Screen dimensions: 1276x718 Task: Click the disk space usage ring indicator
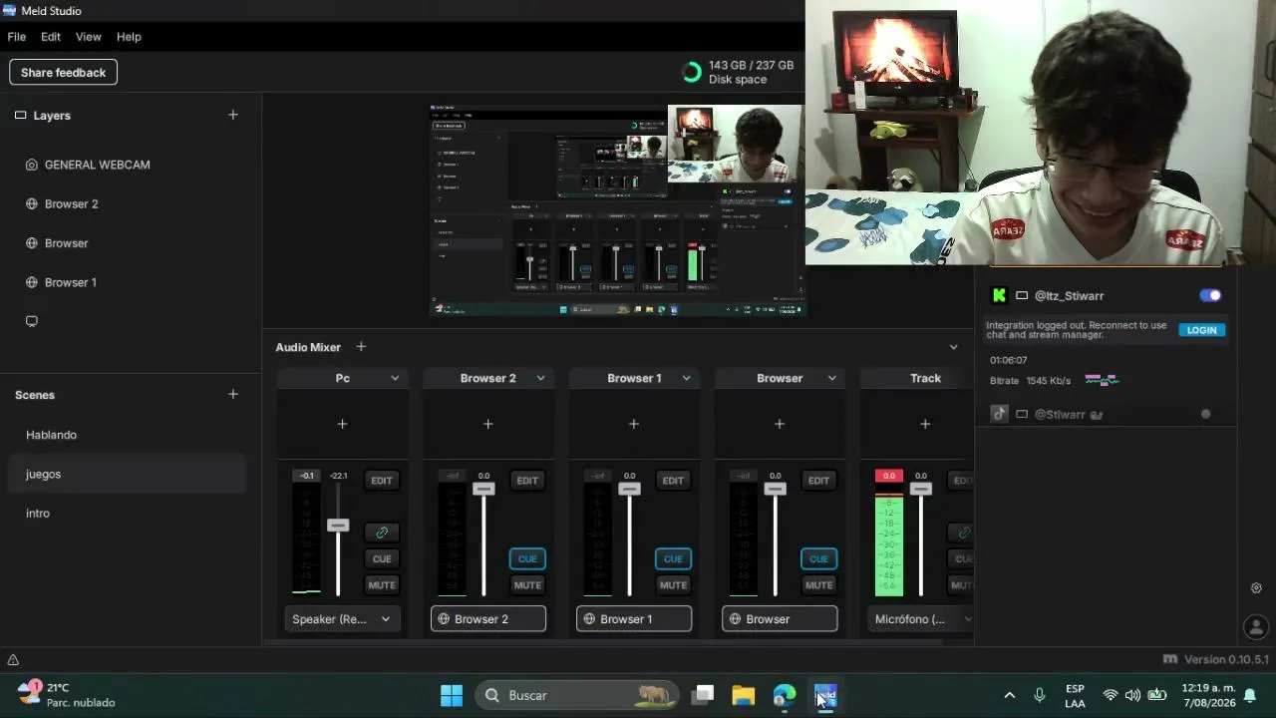click(x=691, y=72)
